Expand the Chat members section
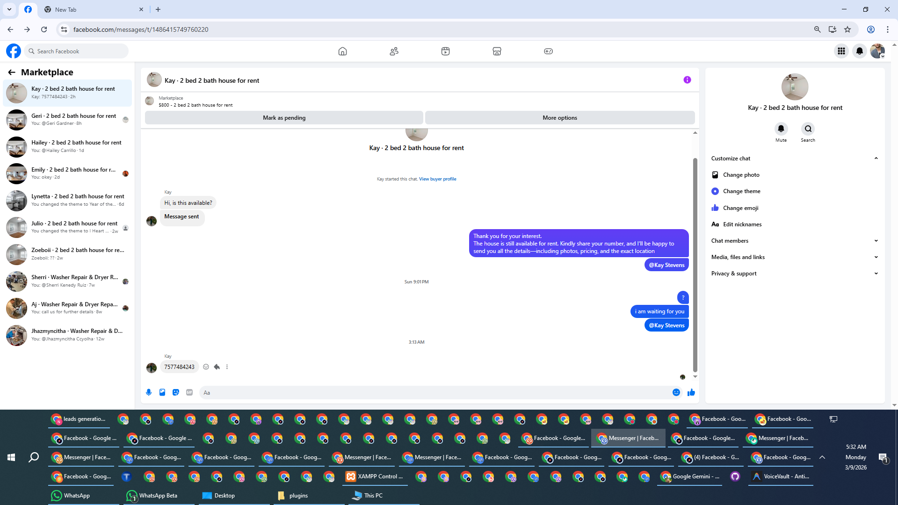The height and width of the screenshot is (505, 898). click(x=876, y=241)
